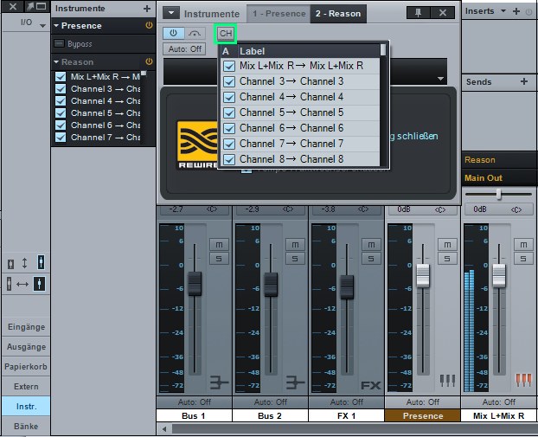Uncheck Channel 7 in Instrumente panel
This screenshot has width=538, height=437.
[x=61, y=138]
